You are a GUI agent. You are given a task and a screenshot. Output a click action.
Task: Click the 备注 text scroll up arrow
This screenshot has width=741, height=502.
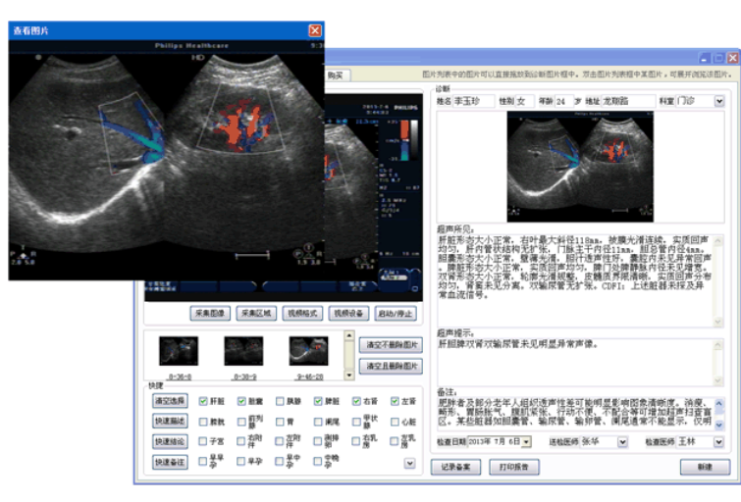718,404
